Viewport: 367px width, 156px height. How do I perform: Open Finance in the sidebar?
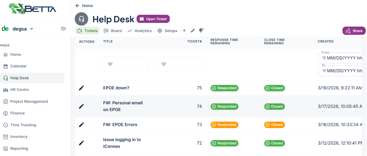pyautogui.click(x=32, y=113)
